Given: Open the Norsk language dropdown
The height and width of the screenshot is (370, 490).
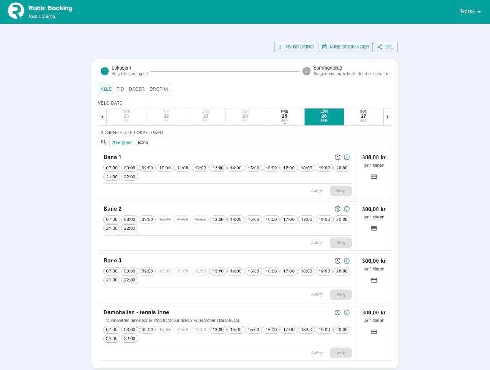Looking at the screenshot, I should (471, 12).
